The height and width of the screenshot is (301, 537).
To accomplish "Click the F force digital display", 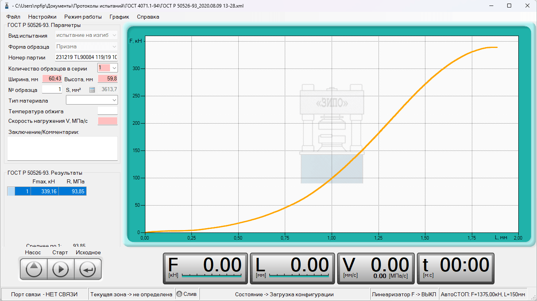I will (205, 269).
